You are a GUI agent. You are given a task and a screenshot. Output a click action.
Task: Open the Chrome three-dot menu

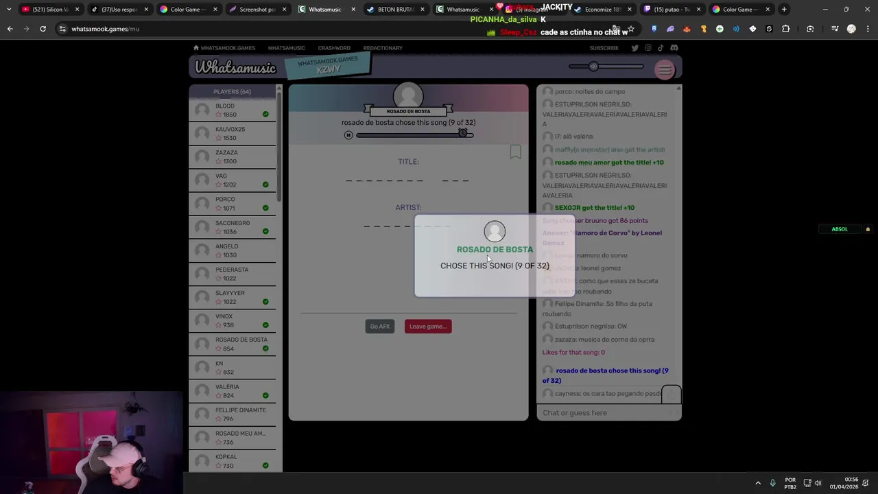coord(868,29)
